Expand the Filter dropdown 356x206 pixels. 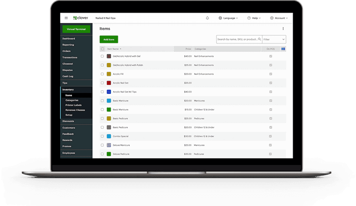click(274, 39)
